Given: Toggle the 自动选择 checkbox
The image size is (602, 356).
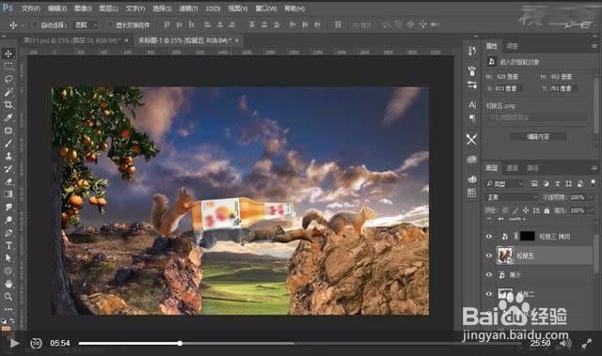Looking at the screenshot, I should pos(36,25).
